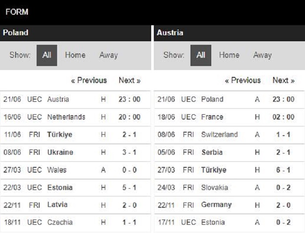
Task: Select the All filter under Austria
Action: coord(200,55)
